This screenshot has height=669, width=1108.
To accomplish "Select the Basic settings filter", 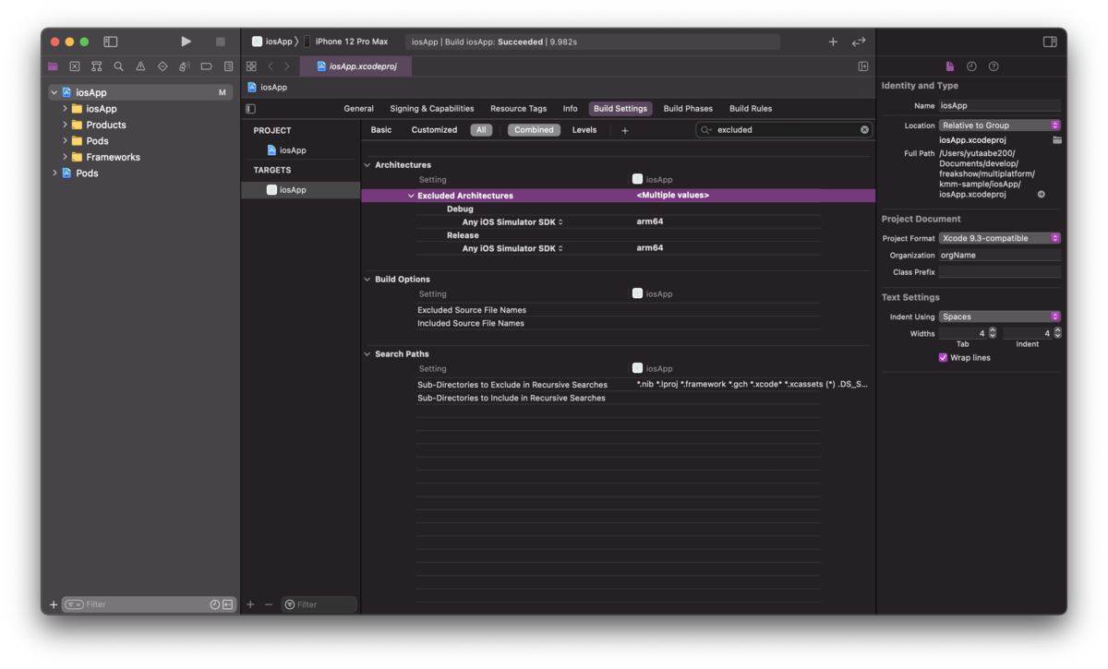I will (381, 130).
